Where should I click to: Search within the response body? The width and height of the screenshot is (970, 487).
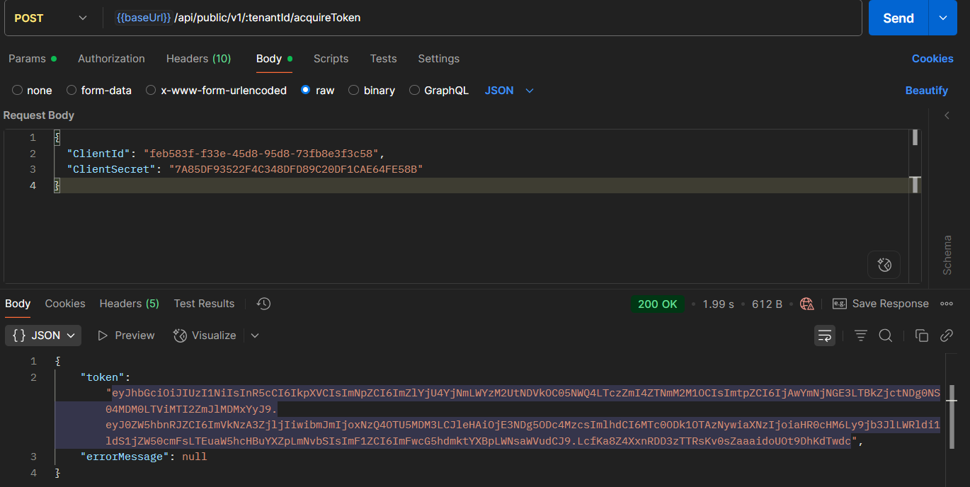(x=886, y=336)
